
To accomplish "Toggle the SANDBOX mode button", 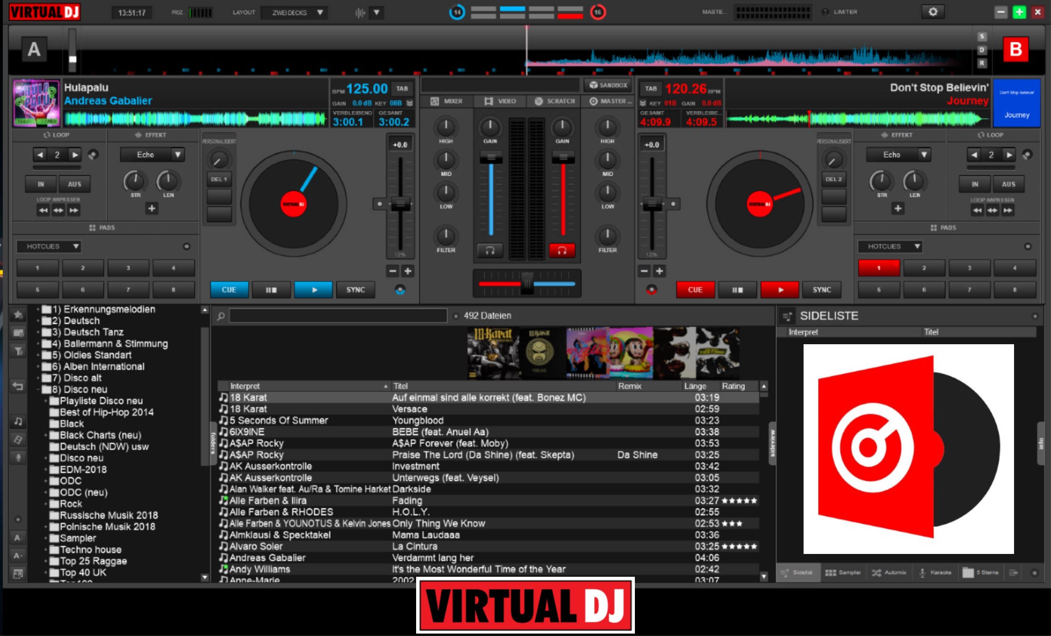I will [x=608, y=85].
